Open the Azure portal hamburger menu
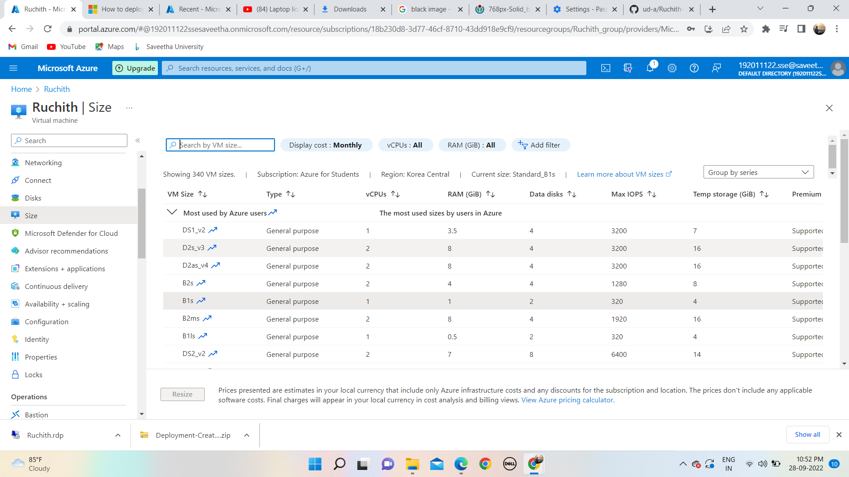 (13, 68)
